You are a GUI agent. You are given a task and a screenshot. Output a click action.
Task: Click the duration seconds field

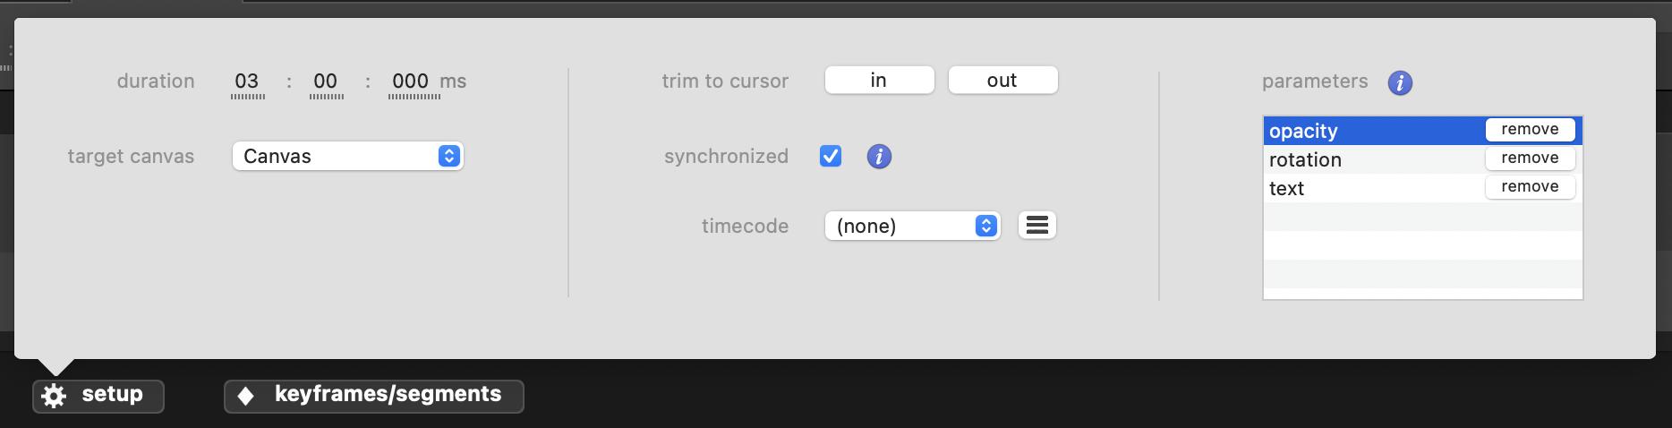click(x=326, y=81)
